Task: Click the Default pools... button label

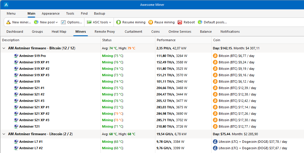Action: pyautogui.click(x=215, y=22)
